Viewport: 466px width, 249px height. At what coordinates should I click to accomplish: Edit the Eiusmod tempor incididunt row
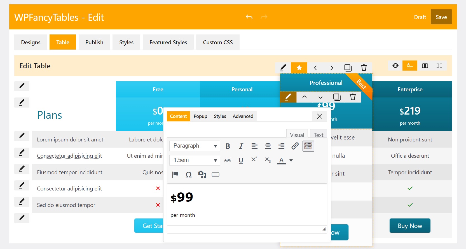[22, 169]
